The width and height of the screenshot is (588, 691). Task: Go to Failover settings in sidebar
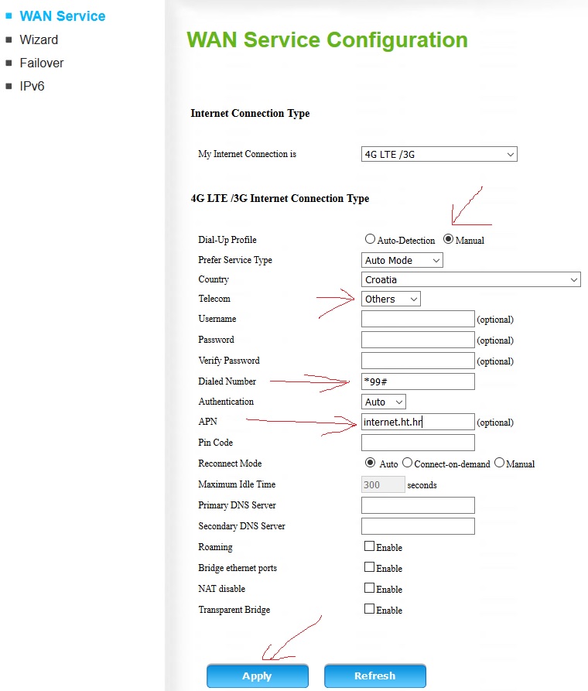42,63
